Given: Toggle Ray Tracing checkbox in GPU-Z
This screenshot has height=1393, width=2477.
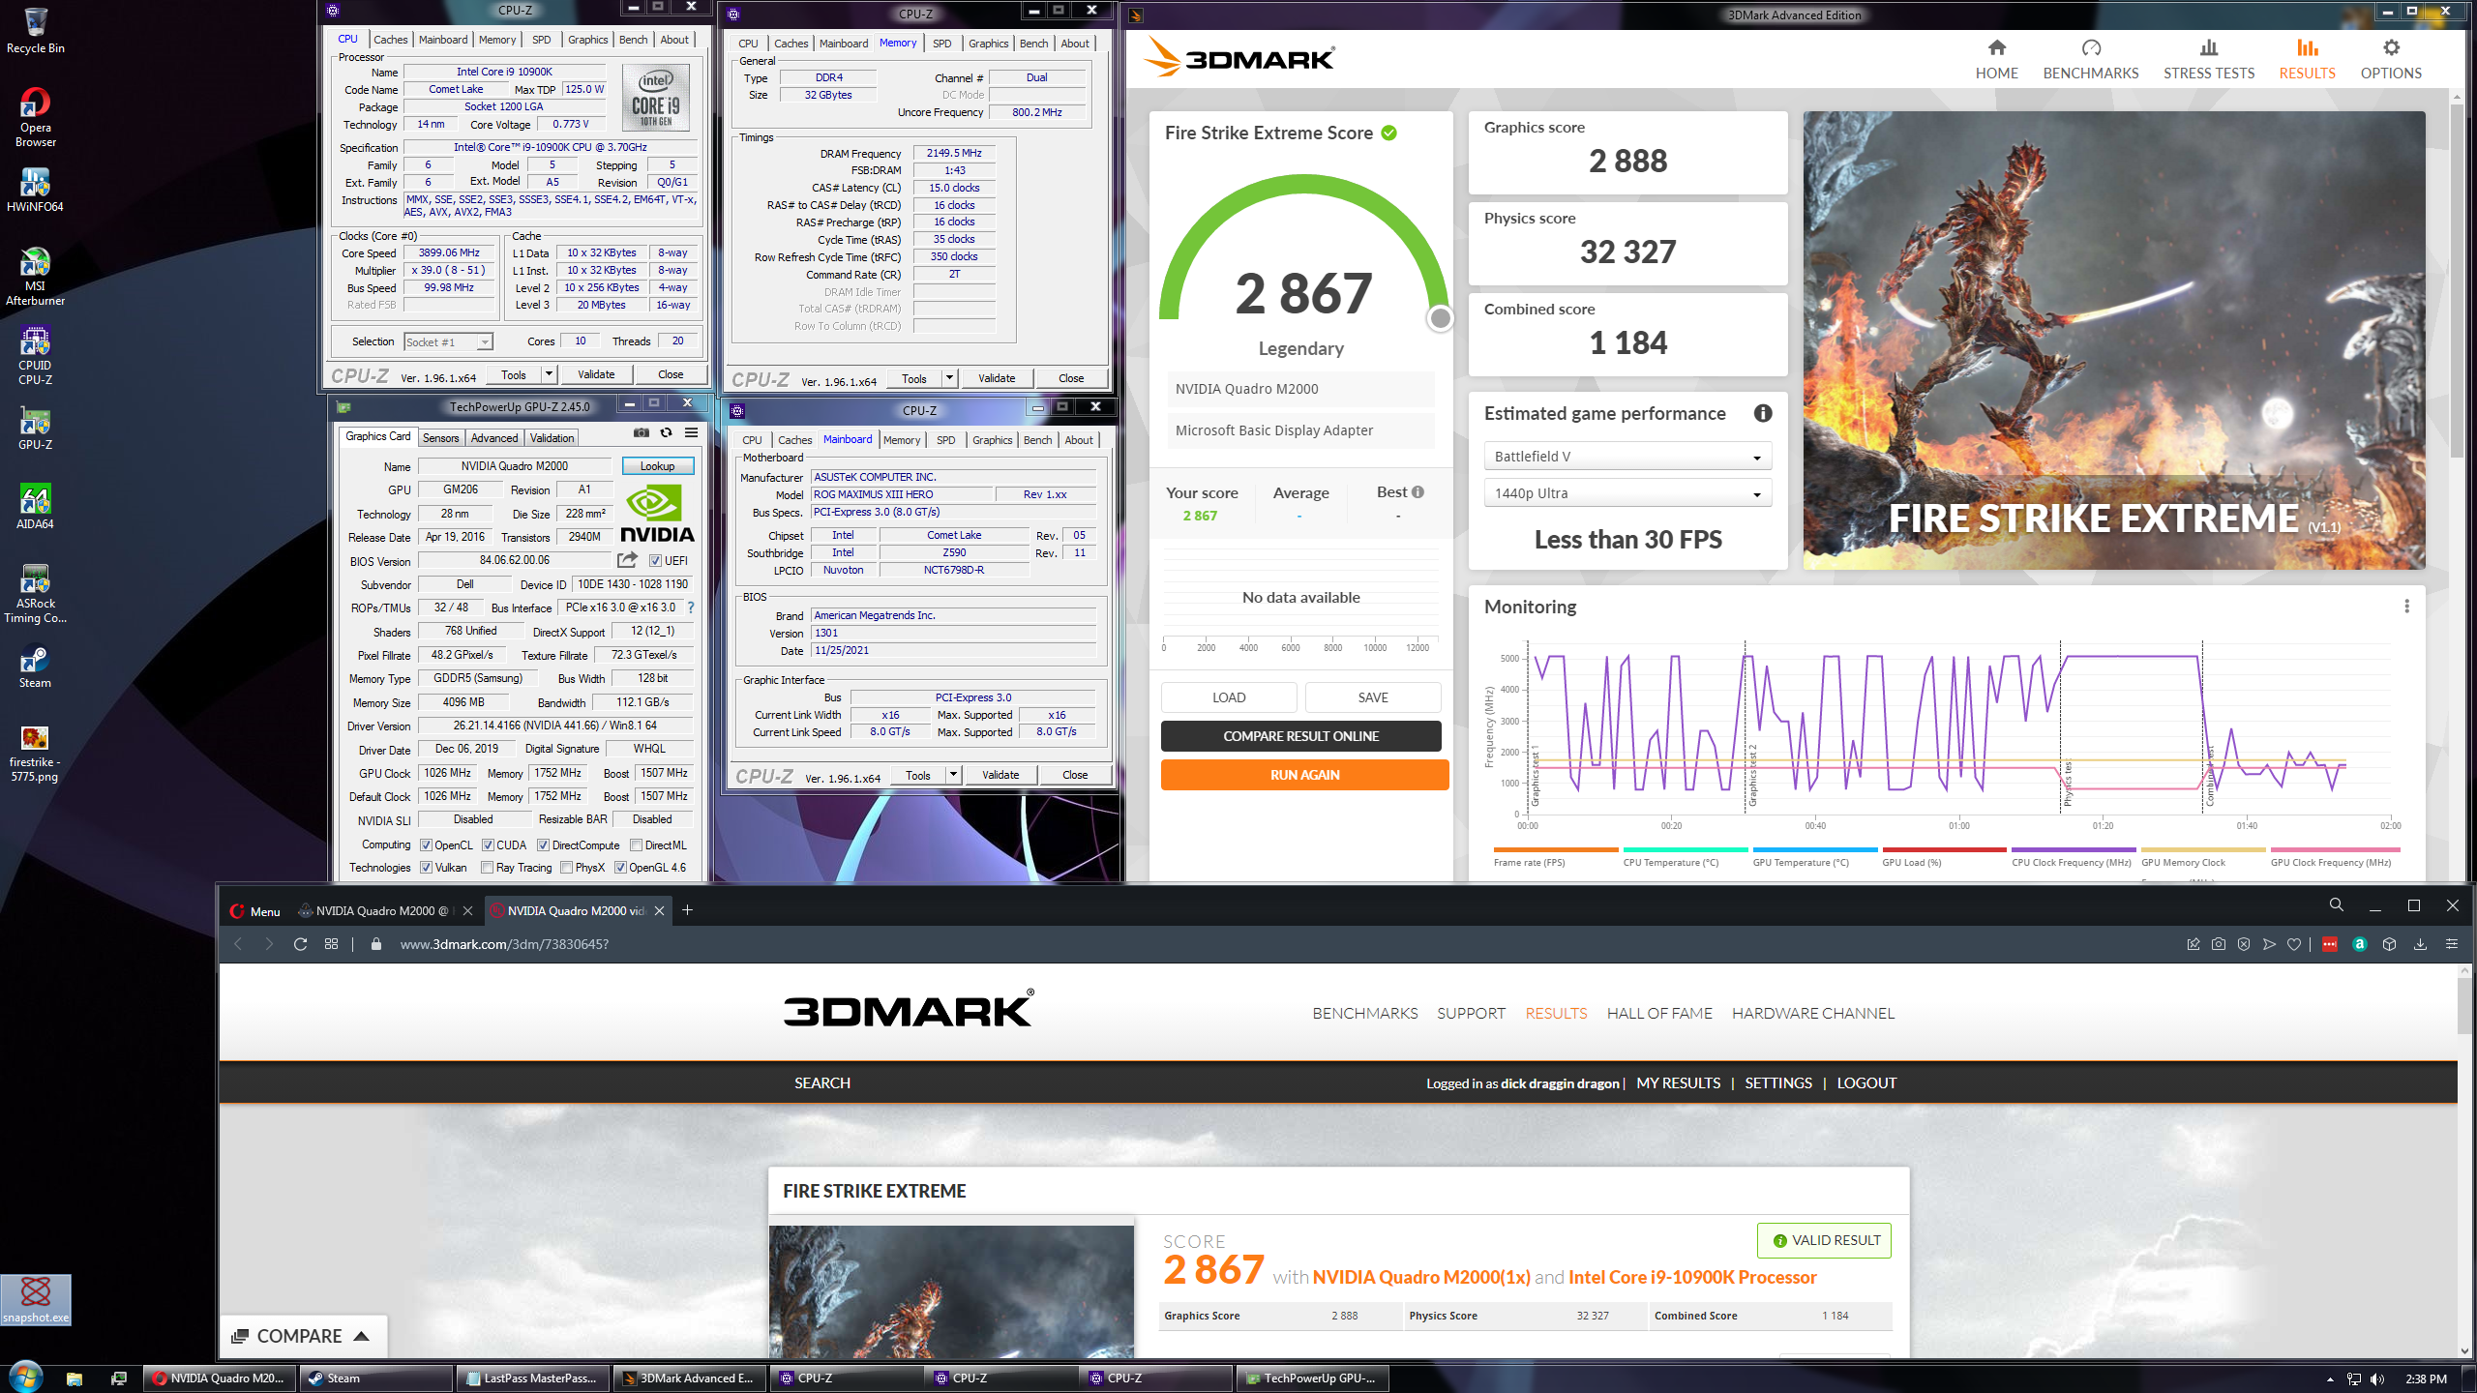Looking at the screenshot, I should click(x=487, y=868).
